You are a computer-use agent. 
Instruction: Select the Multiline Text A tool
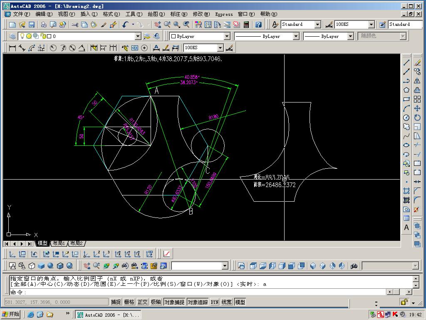click(406, 227)
